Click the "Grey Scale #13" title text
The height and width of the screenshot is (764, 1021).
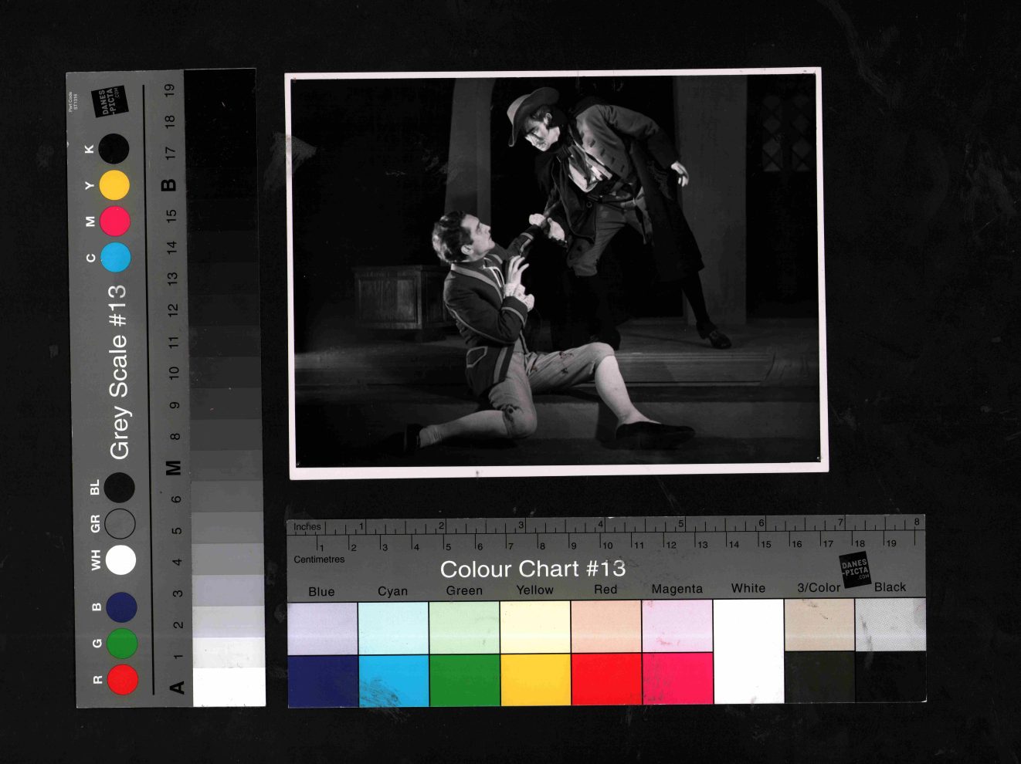click(x=118, y=371)
